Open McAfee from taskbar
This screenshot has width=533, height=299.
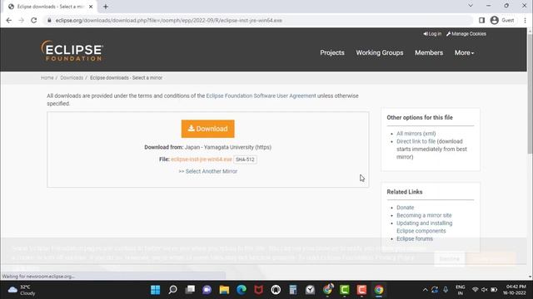(x=259, y=290)
